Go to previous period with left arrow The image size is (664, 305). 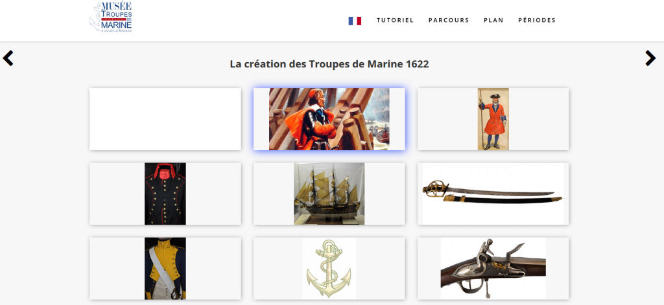(8, 58)
